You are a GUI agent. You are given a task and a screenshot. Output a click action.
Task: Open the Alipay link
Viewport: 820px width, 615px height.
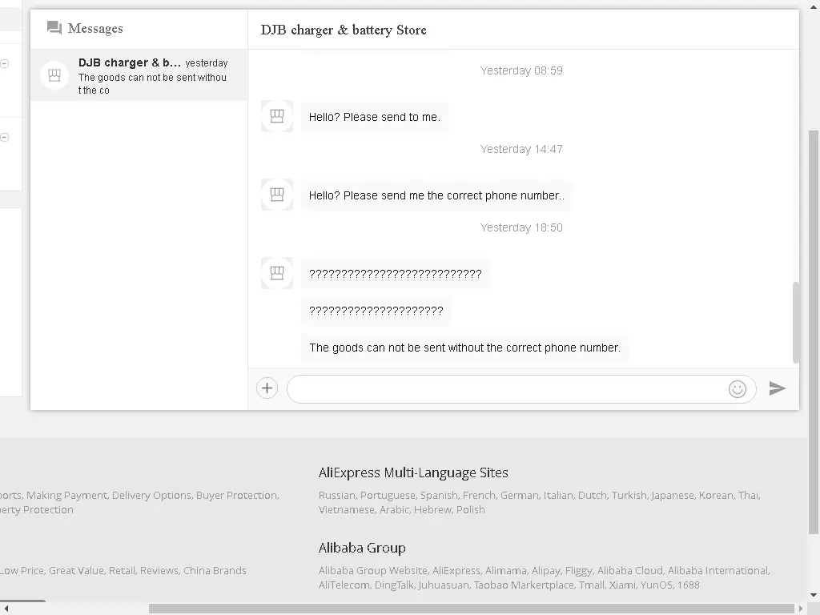(547, 570)
